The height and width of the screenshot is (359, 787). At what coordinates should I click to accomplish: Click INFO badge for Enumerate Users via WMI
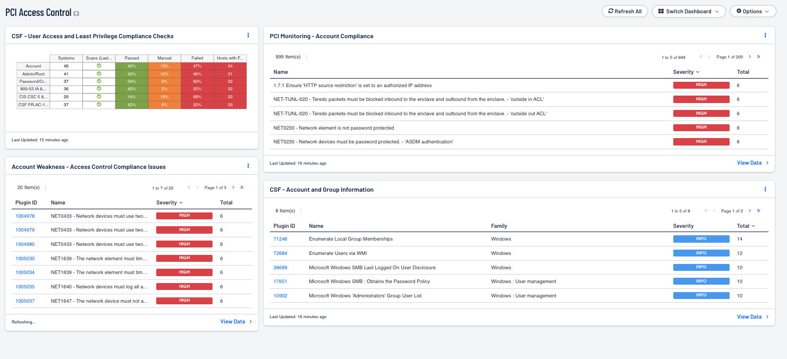(x=701, y=253)
